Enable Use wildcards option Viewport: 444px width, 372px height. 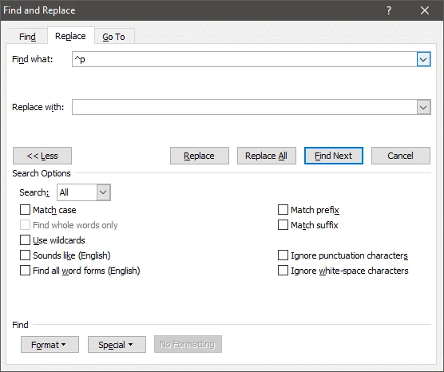25,240
